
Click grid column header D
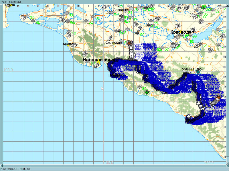(38, 6)
